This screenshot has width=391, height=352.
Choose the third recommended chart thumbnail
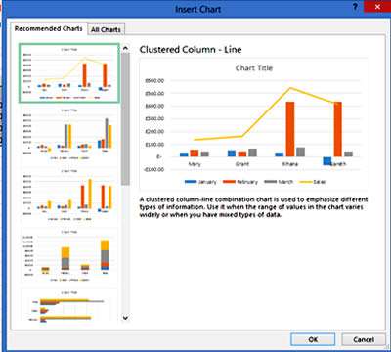69,195
